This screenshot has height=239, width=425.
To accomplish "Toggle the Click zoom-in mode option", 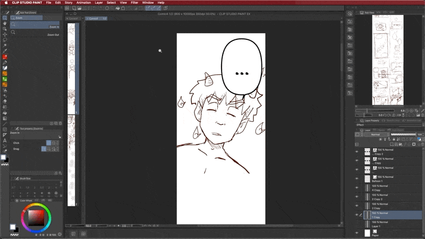I will tap(48, 143).
